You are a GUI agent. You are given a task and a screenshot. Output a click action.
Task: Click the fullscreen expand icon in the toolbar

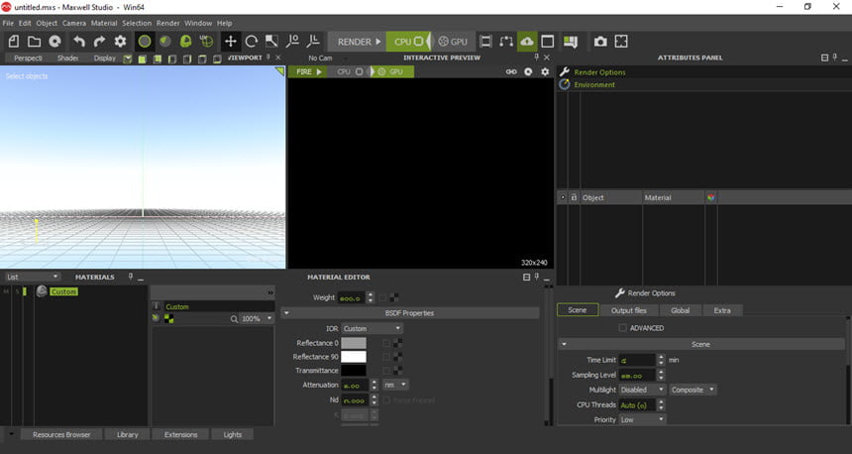click(x=621, y=42)
